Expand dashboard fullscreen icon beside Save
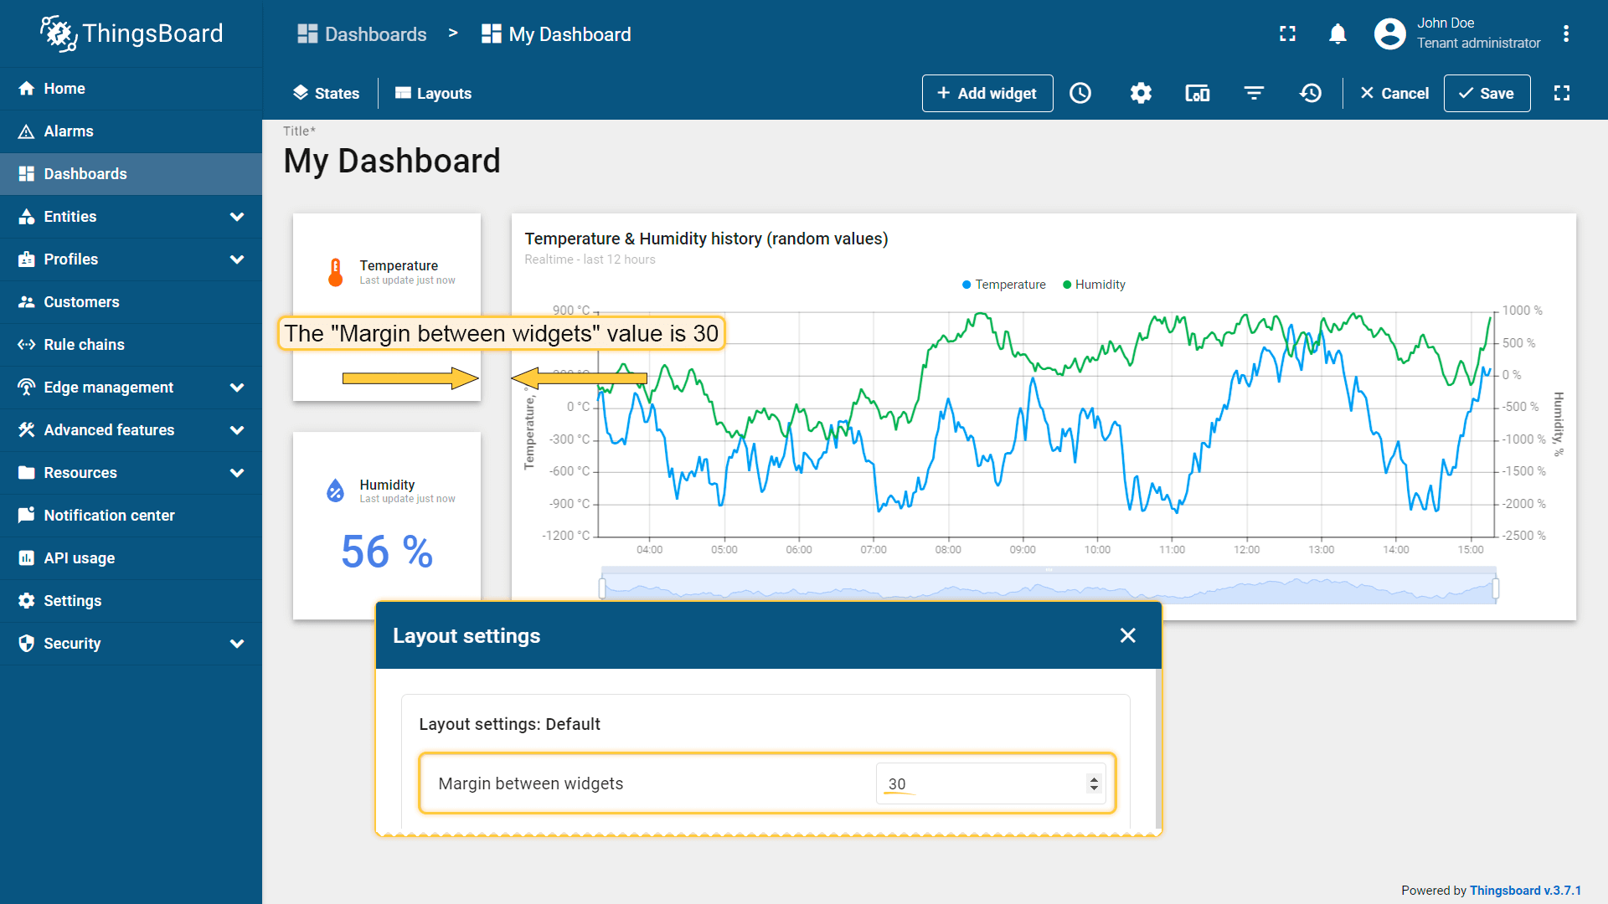Viewport: 1608px width, 904px height. pyautogui.click(x=1562, y=93)
